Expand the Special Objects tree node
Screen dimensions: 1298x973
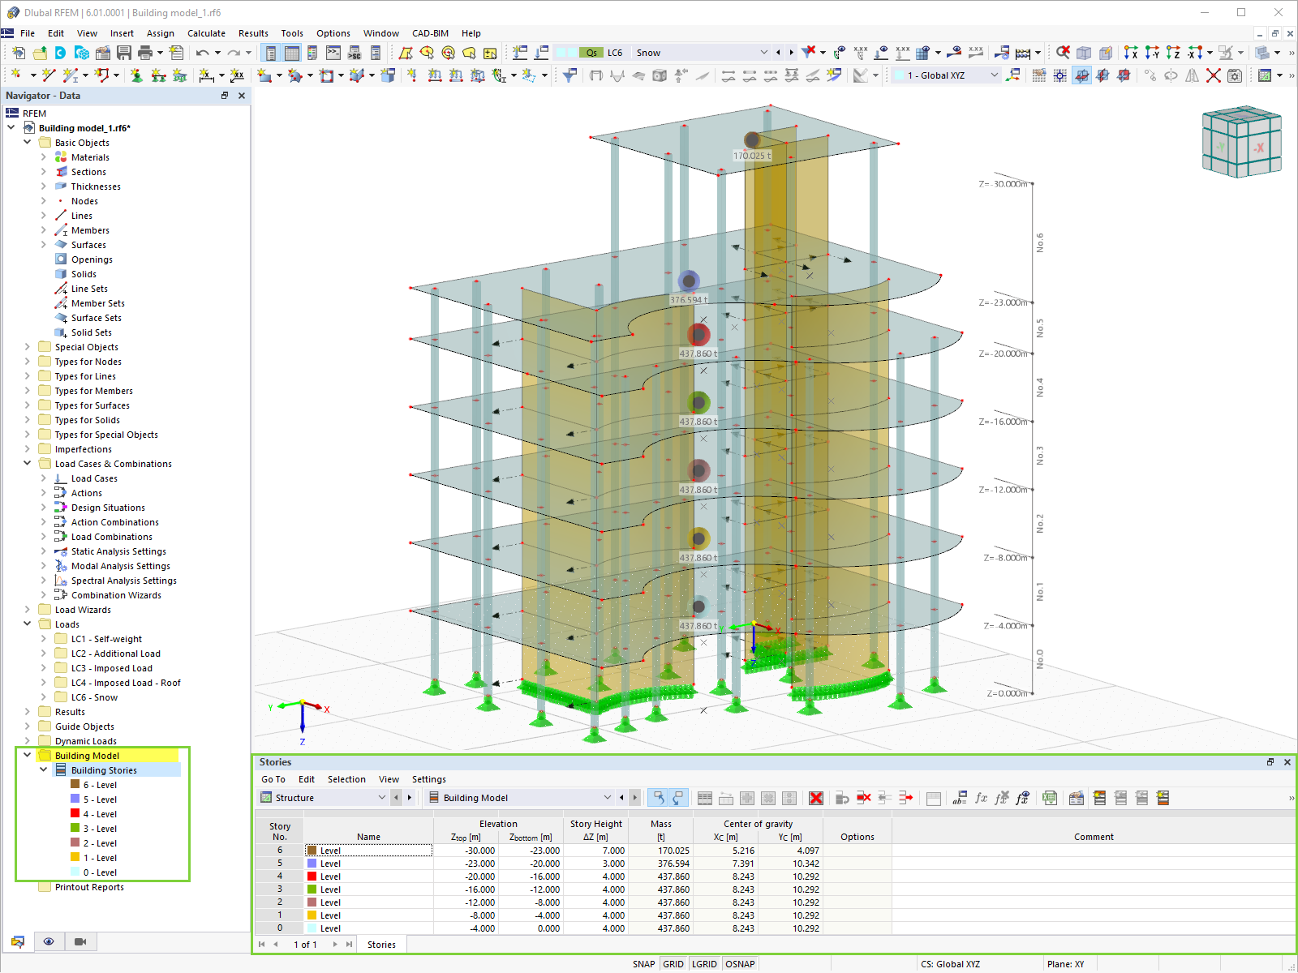[x=27, y=347]
